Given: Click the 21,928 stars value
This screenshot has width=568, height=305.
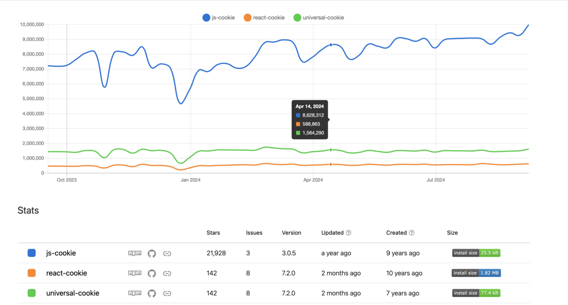Looking at the screenshot, I should (216, 253).
